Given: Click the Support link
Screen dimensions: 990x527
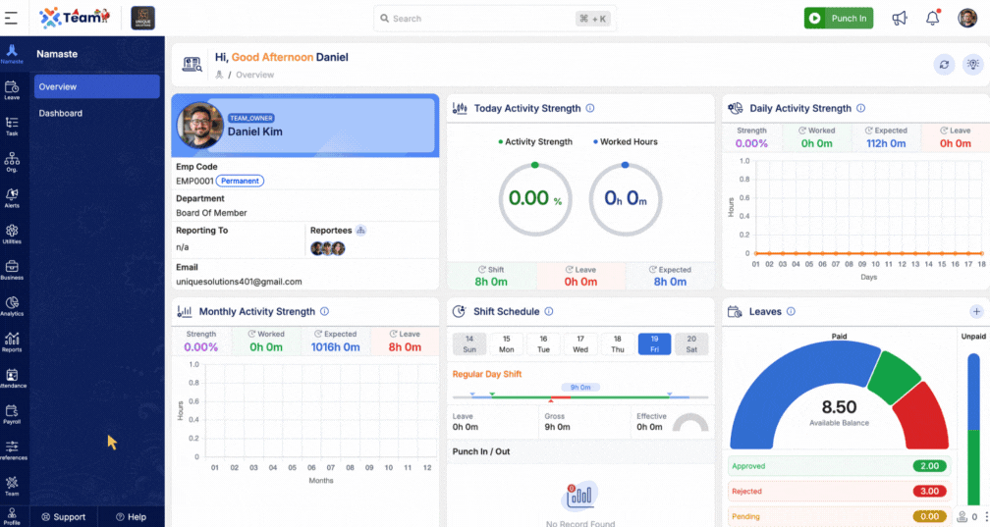Looking at the screenshot, I should 62,517.
